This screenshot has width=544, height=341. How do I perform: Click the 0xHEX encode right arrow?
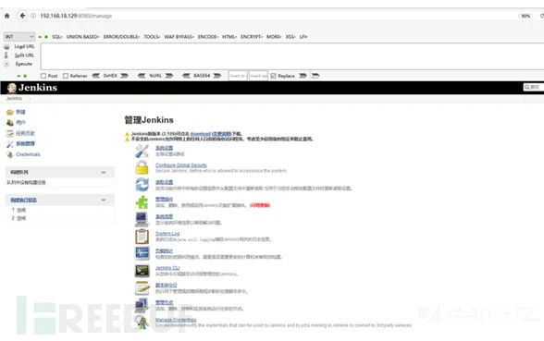125,76
